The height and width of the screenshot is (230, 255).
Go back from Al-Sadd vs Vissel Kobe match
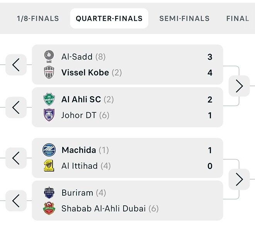pos(16,65)
